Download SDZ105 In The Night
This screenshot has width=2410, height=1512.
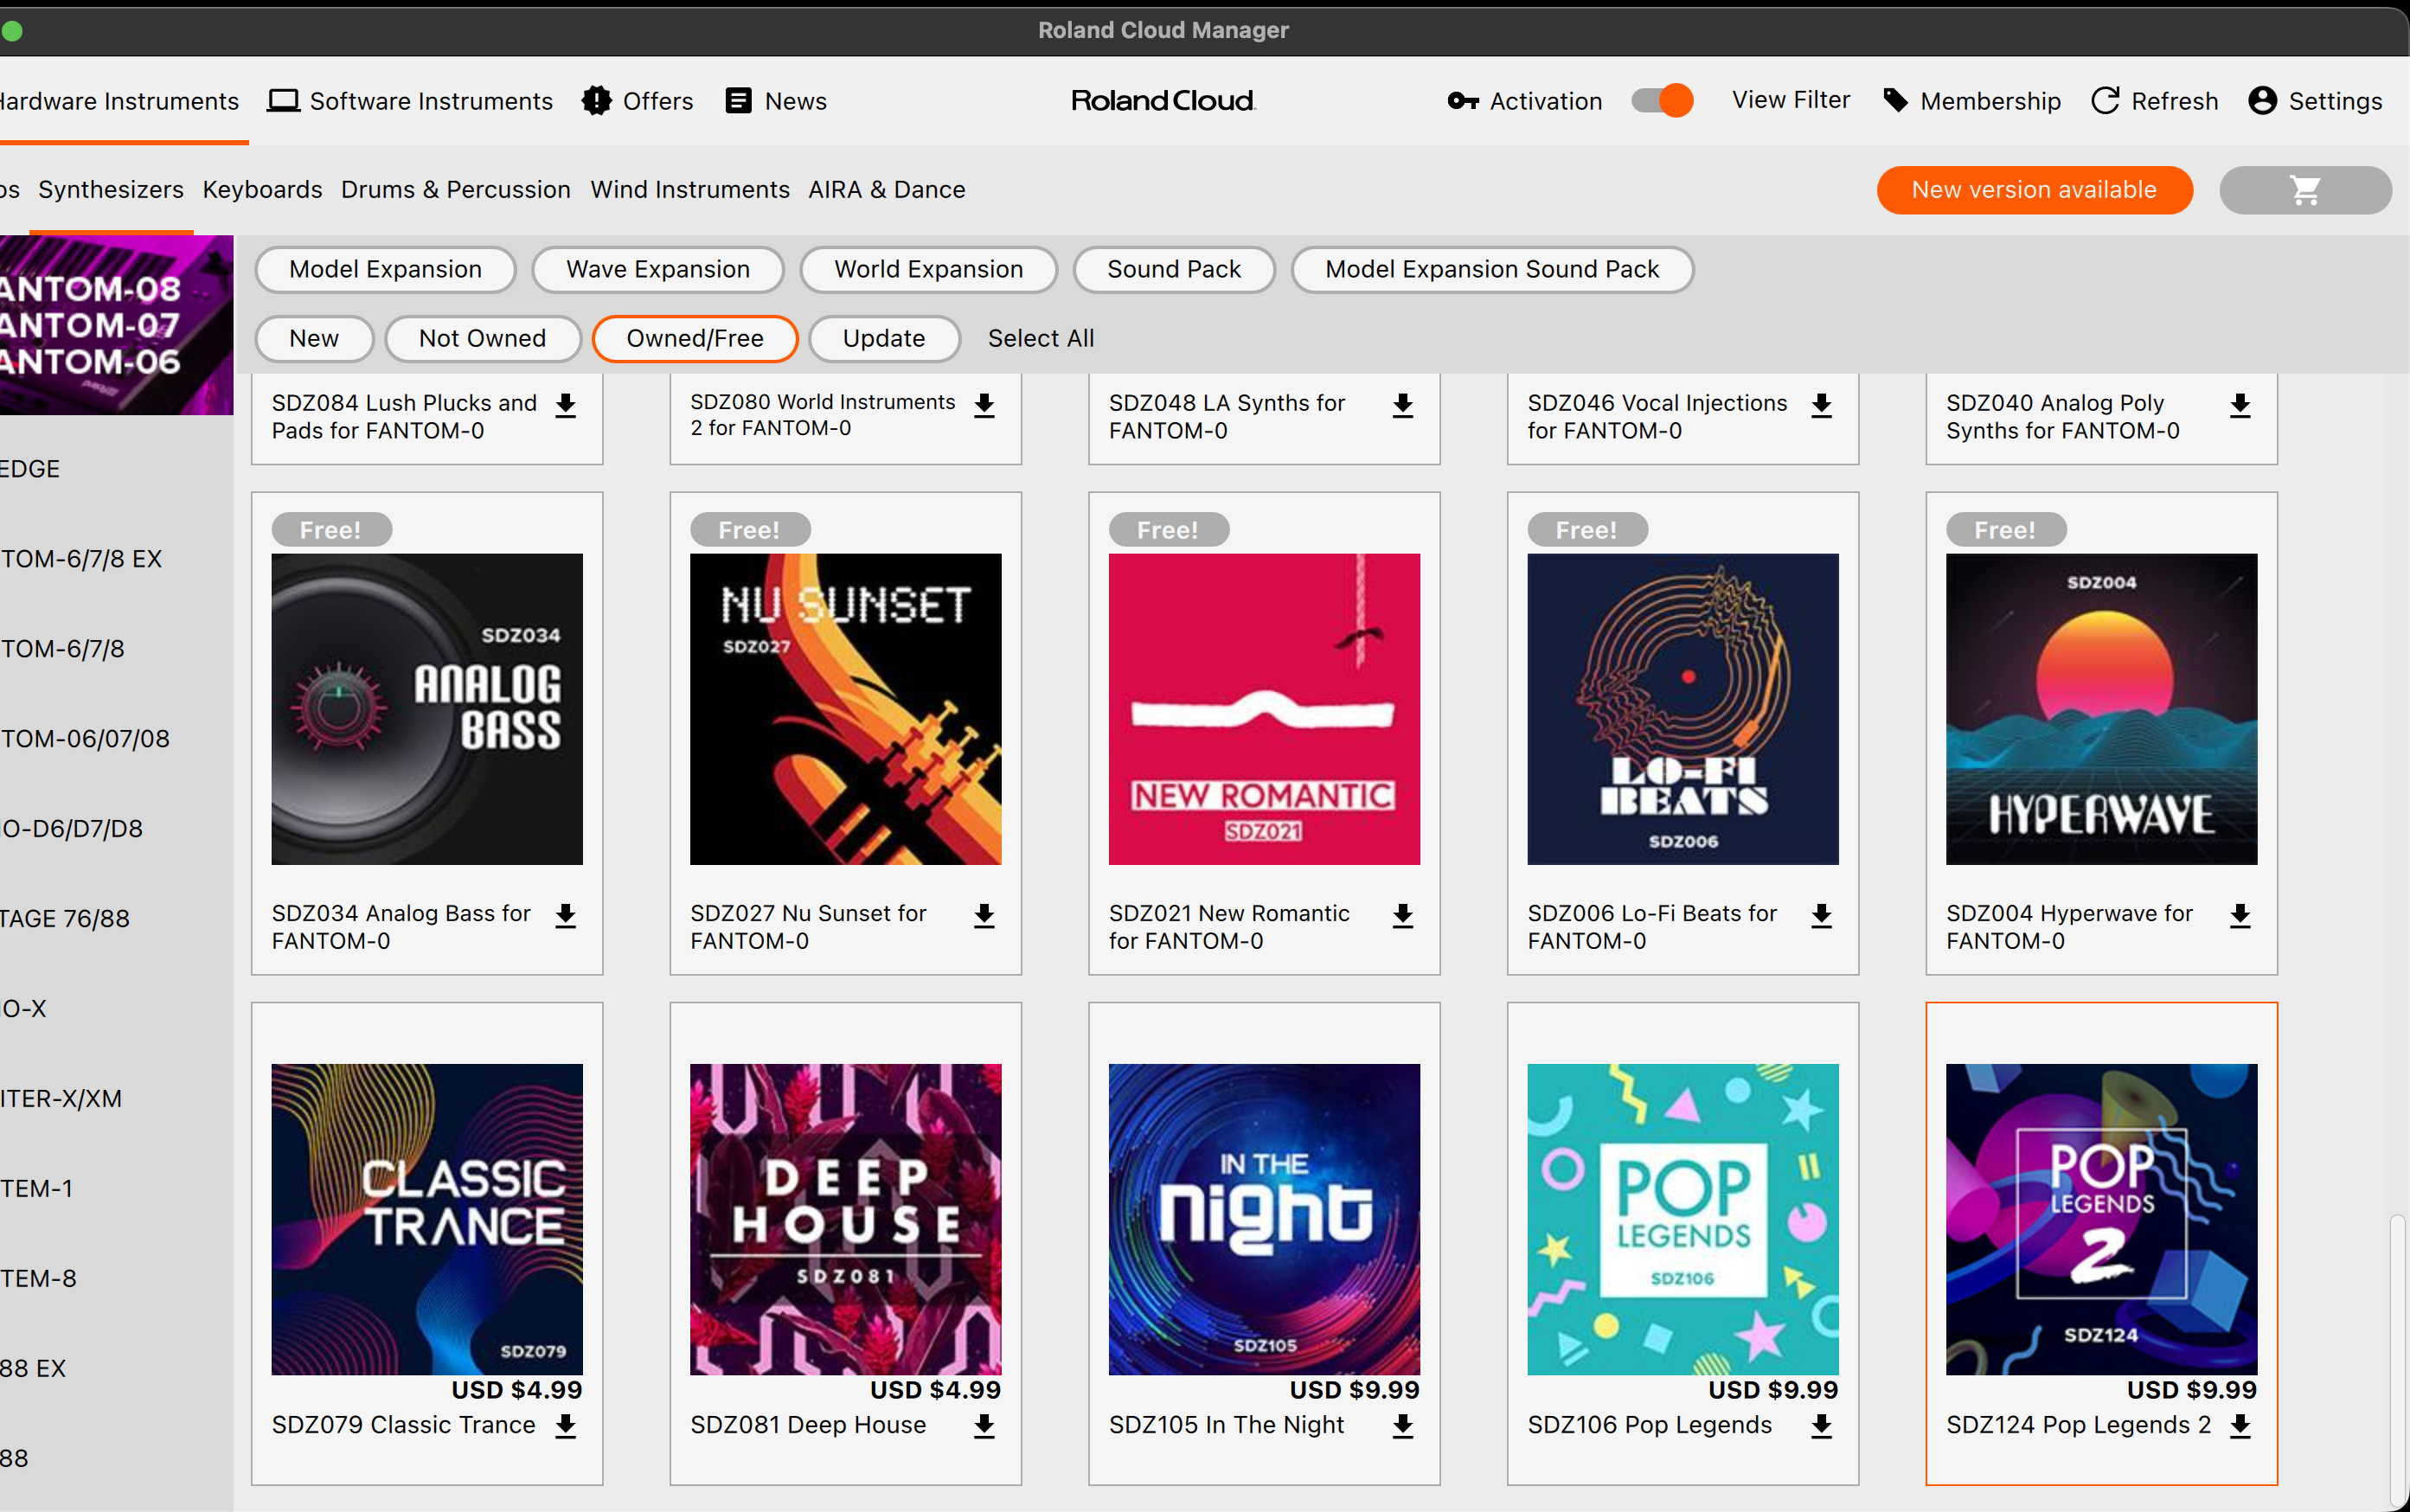coord(1403,1426)
